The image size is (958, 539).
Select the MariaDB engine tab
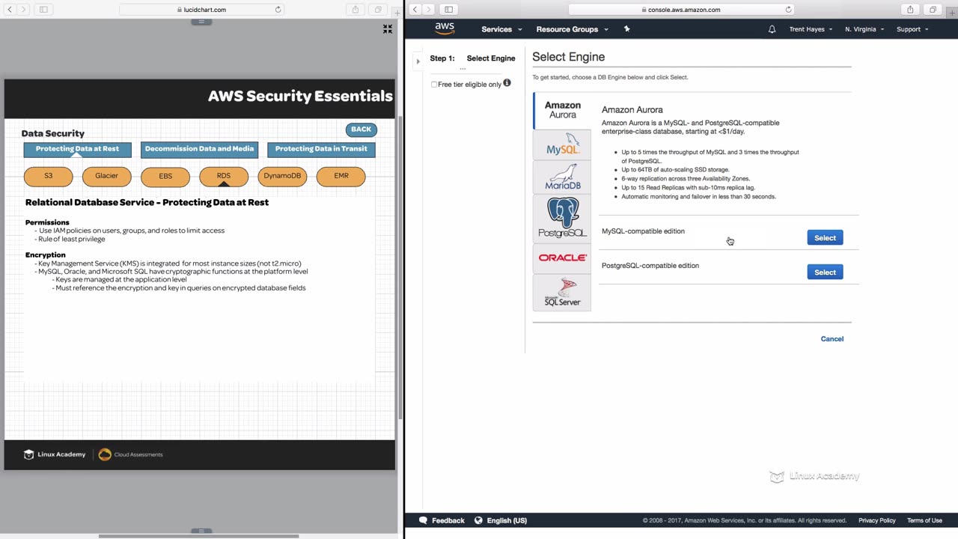click(x=562, y=177)
